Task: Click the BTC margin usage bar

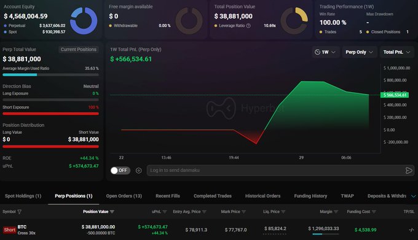Action: (326, 234)
